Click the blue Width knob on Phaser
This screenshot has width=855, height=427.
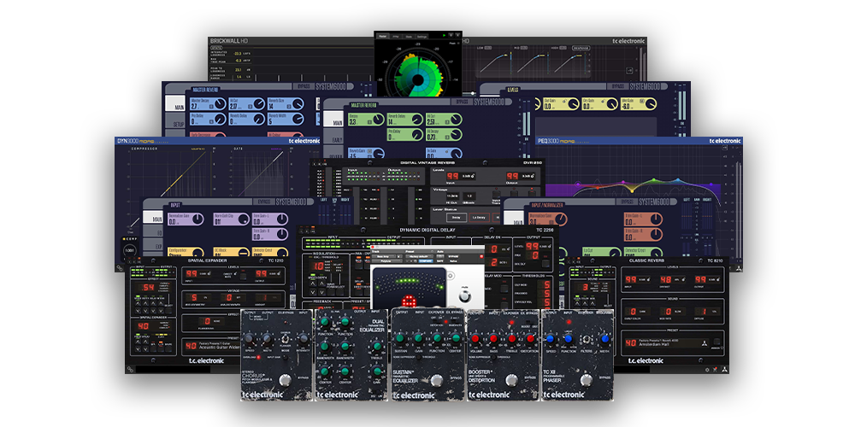coord(605,338)
